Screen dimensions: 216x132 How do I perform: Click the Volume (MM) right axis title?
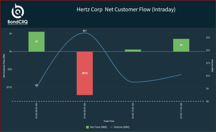click(x=212, y=66)
